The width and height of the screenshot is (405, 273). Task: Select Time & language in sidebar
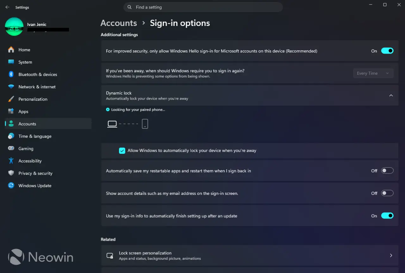[48, 136]
